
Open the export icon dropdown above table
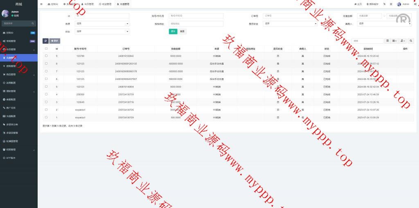403,41
